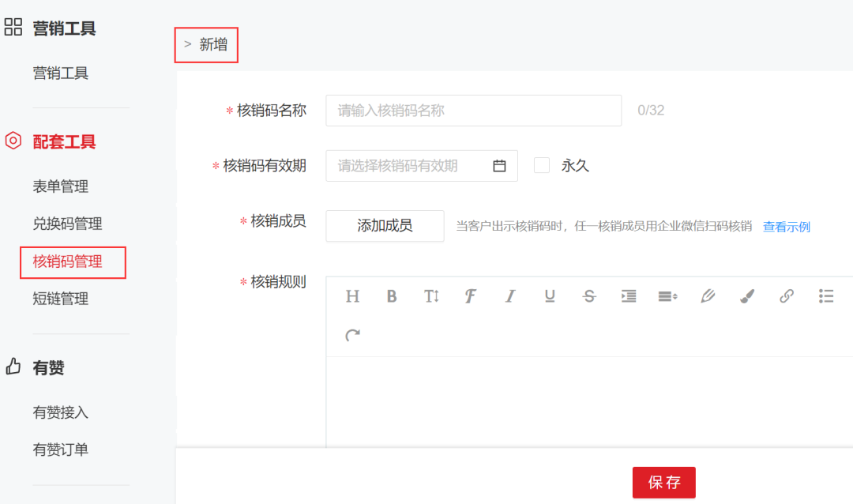The width and height of the screenshot is (853, 504).
Task: Click the 添加成员 button
Action: (x=385, y=226)
